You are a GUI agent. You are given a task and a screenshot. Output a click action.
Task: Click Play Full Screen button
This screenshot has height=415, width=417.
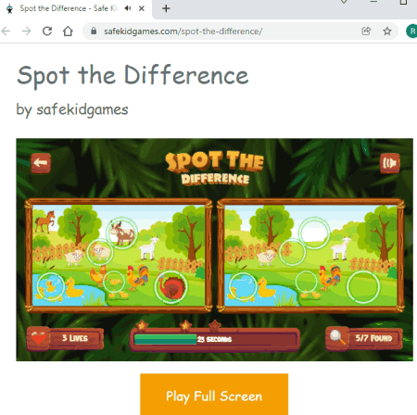(x=214, y=395)
